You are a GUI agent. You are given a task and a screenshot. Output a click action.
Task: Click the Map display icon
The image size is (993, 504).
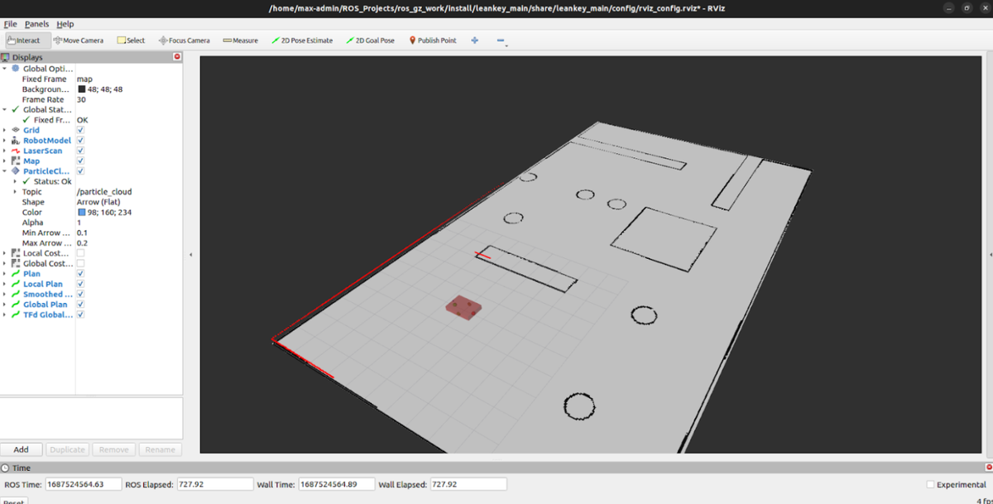pos(16,161)
